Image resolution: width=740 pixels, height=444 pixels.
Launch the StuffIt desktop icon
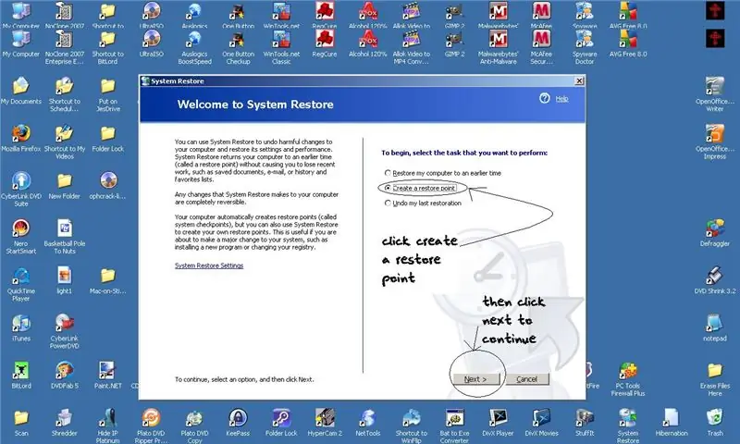point(585,418)
